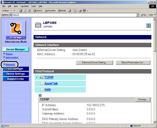Image resolution: width=157 pixels, height=128 pixels.
Task: Open the SMB protocol link
Action: (x=47, y=90)
